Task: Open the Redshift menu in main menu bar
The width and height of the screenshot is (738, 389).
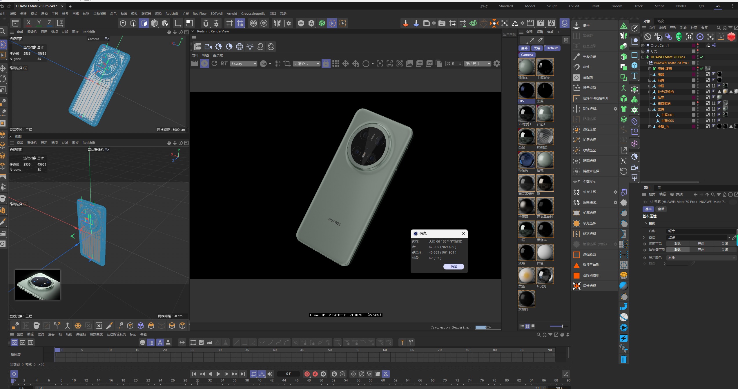Action: coord(172,14)
